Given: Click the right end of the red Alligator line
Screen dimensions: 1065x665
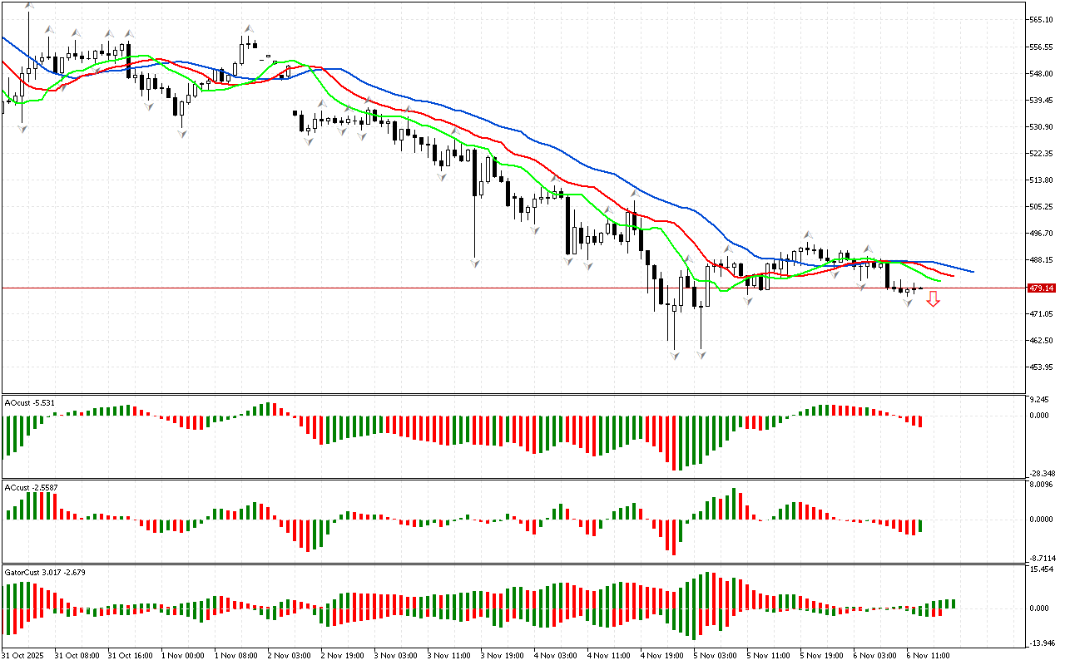Looking at the screenshot, I should pos(952,275).
